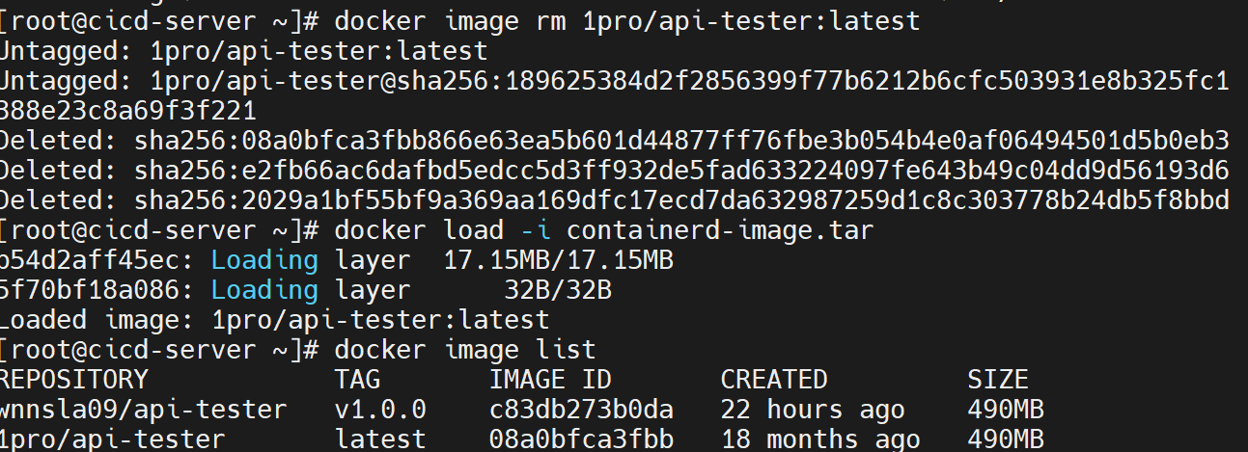
Task: Click the 'Loaded image: 1pro/api-tester:latest' line
Action: point(274,320)
